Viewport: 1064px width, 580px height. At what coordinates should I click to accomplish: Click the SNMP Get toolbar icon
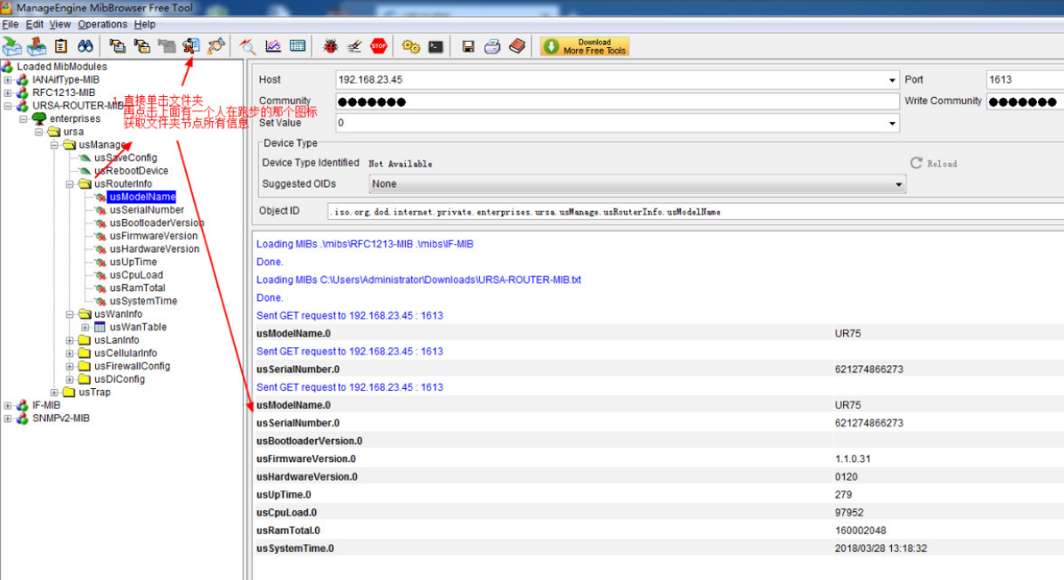tap(117, 46)
